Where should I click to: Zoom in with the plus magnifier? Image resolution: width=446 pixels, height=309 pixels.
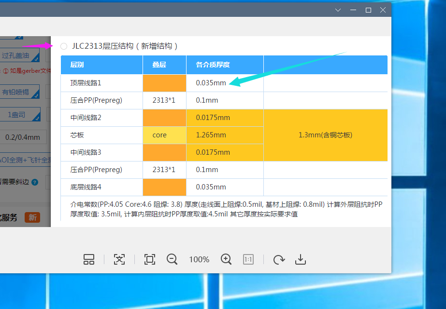(x=226, y=259)
